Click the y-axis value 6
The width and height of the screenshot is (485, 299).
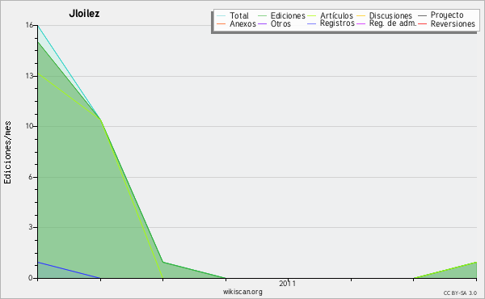(31, 177)
